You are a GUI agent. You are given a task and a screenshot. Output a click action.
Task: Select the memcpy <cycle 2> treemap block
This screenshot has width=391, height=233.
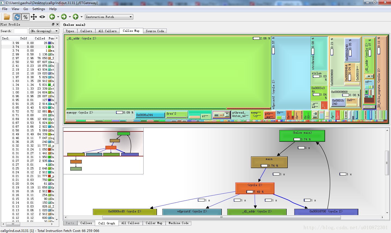point(100,114)
